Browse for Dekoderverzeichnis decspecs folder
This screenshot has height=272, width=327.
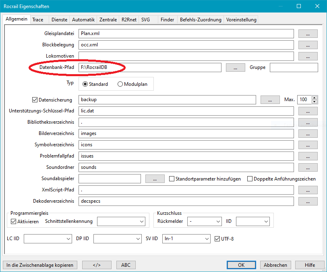308,201
